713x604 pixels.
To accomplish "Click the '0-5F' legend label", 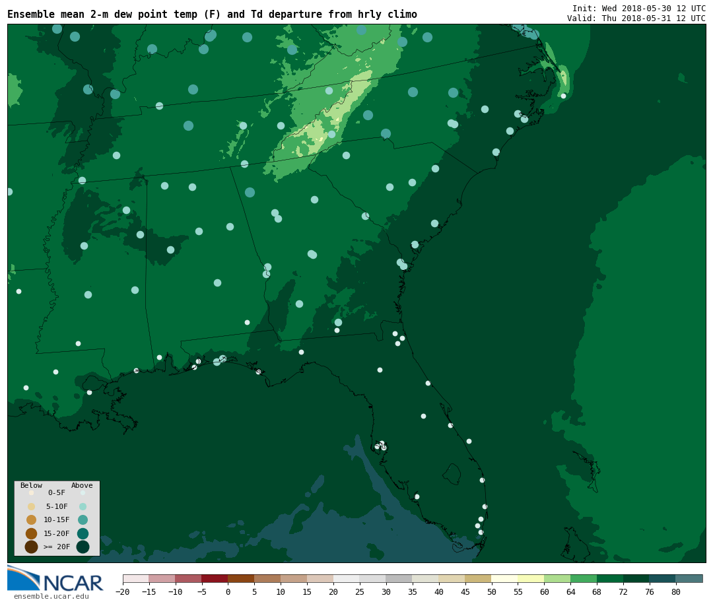I will click(57, 492).
